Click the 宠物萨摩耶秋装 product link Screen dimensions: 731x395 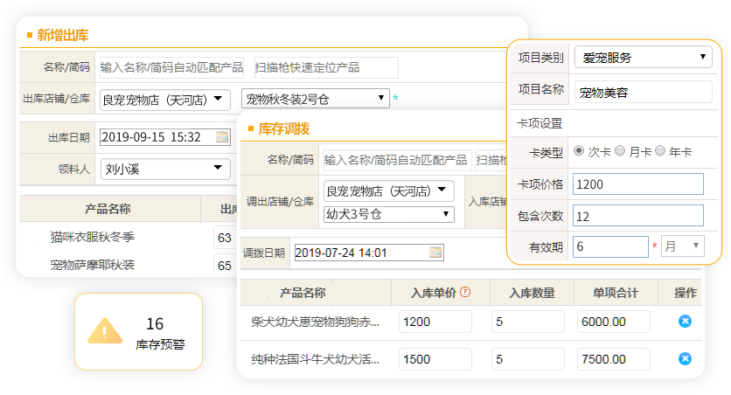click(x=93, y=264)
